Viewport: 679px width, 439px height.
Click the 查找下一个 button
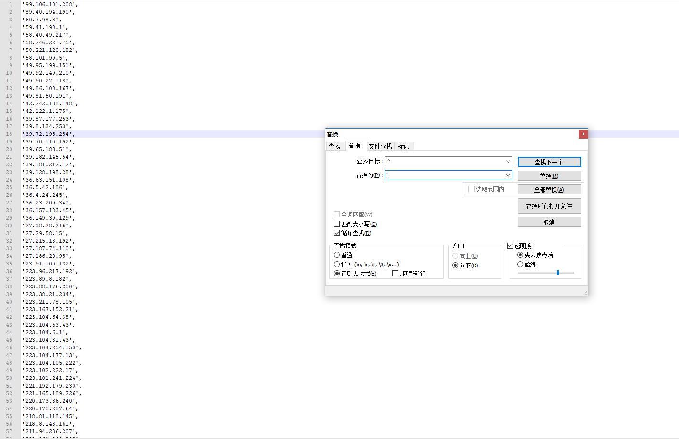(x=549, y=162)
